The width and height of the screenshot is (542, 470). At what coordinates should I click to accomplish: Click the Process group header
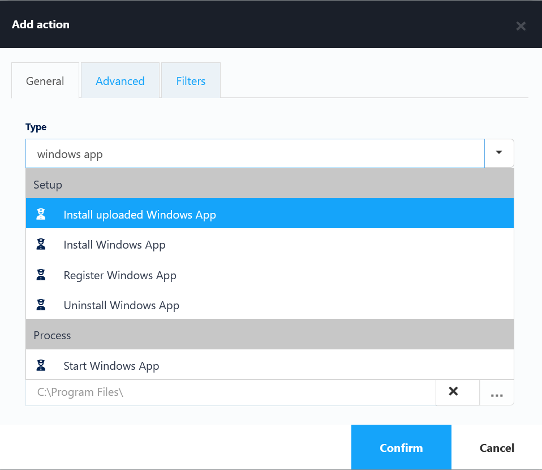(x=270, y=334)
